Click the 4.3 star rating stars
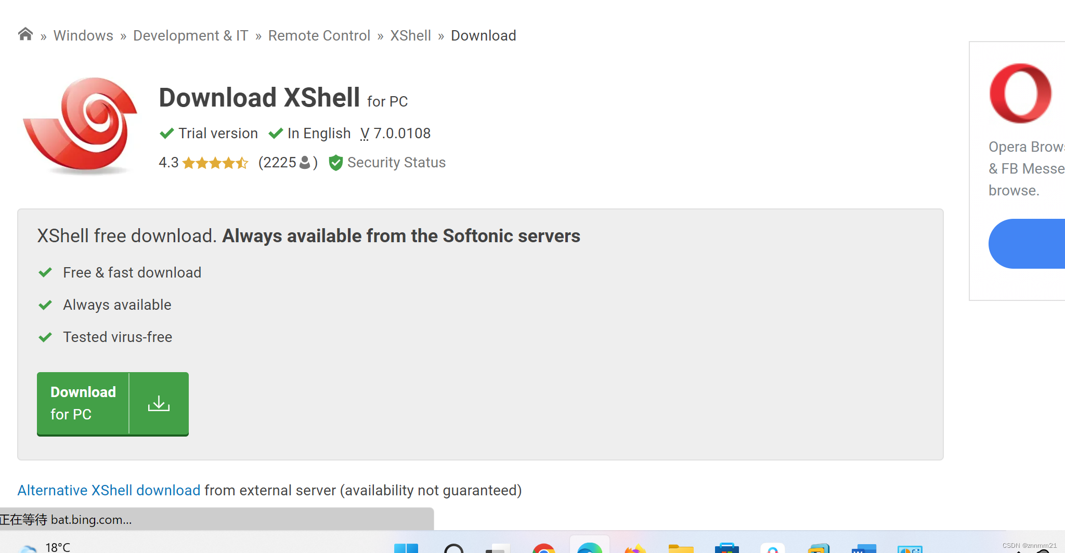This screenshot has height=553, width=1065. (x=215, y=163)
